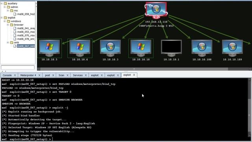Image resolution: width=252 pixels, height=142 pixels.
Task: Collapse the browser tree node
Action: click(x=8, y=24)
